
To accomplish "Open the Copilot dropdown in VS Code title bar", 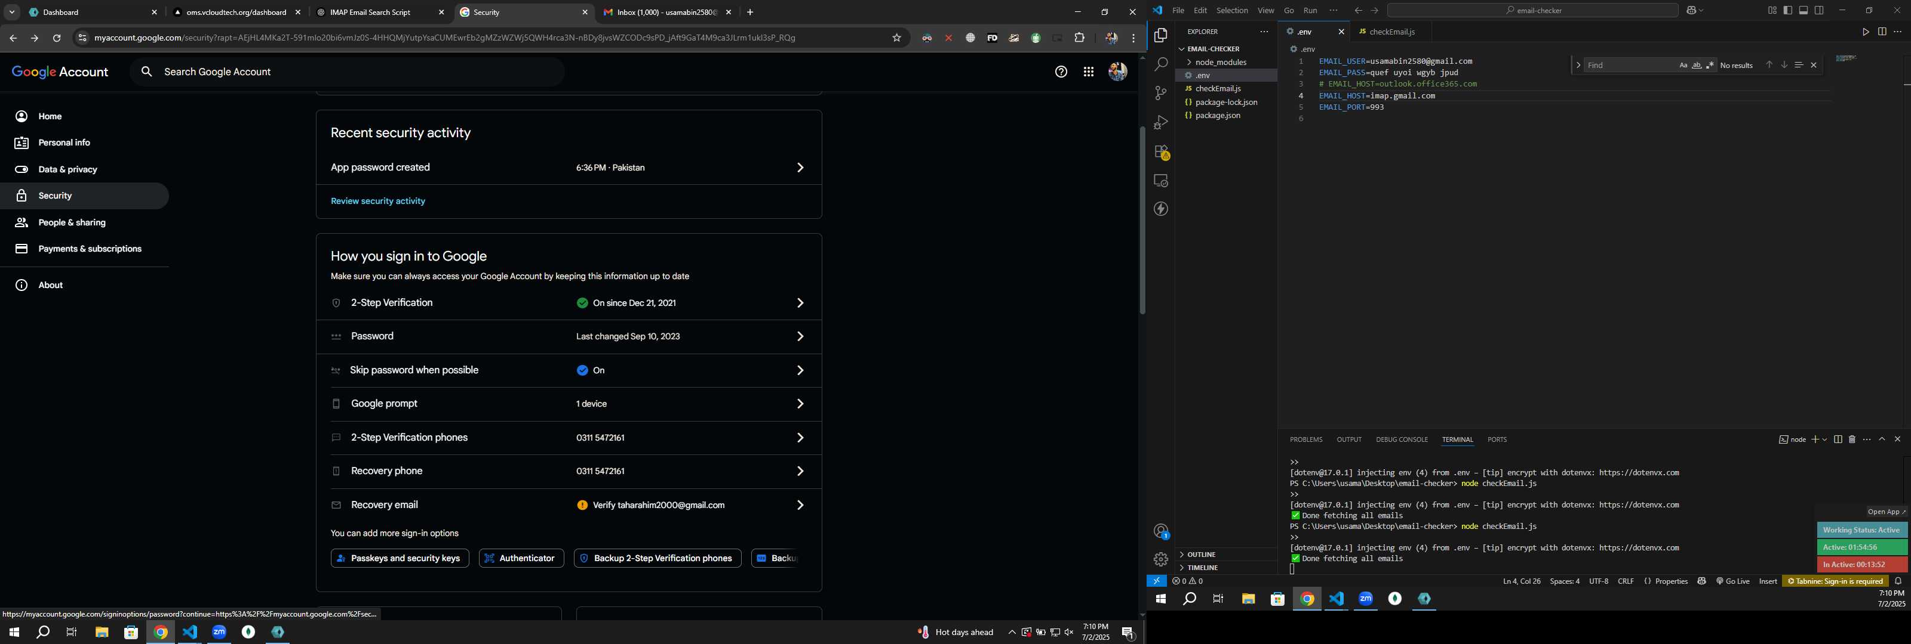I will coord(1701,10).
